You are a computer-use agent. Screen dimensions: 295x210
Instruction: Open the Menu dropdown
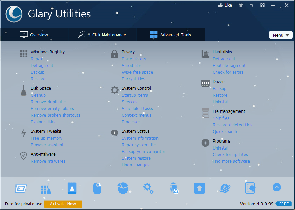[x=281, y=35]
